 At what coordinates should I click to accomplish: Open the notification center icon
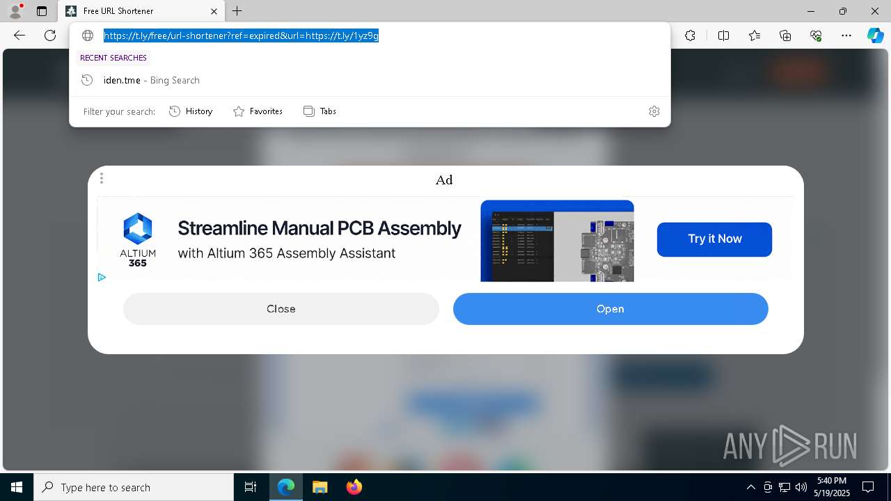pos(868,487)
